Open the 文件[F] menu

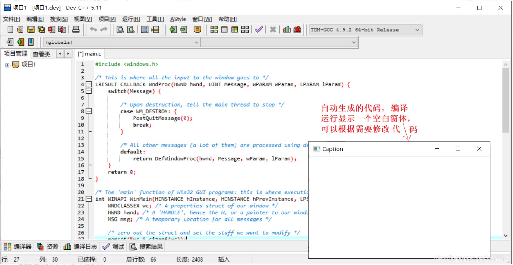12,19
